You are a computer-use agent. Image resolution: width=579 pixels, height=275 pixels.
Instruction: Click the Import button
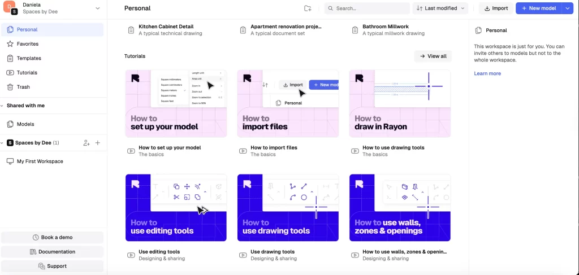tap(495, 8)
